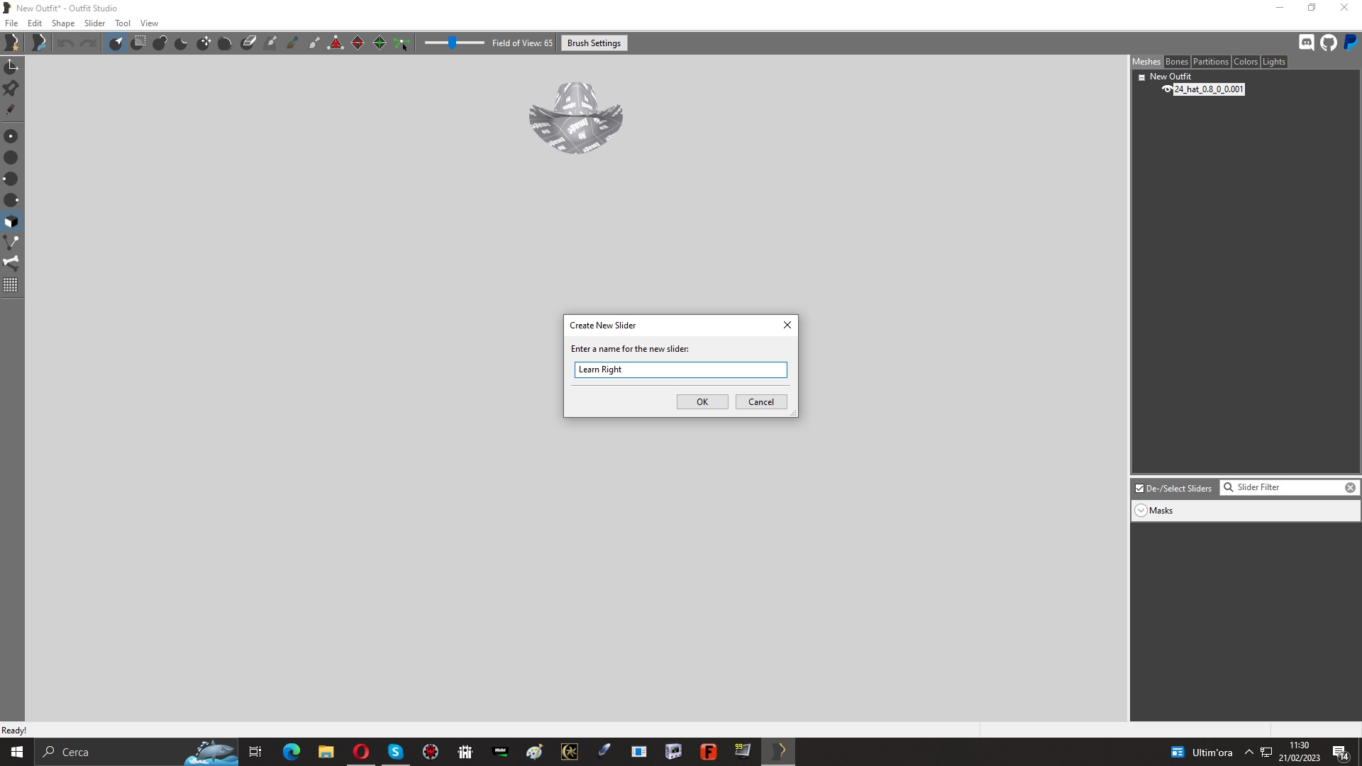Click the Brush Settings button
Screen dimensions: 1362x766
[x=594, y=43]
